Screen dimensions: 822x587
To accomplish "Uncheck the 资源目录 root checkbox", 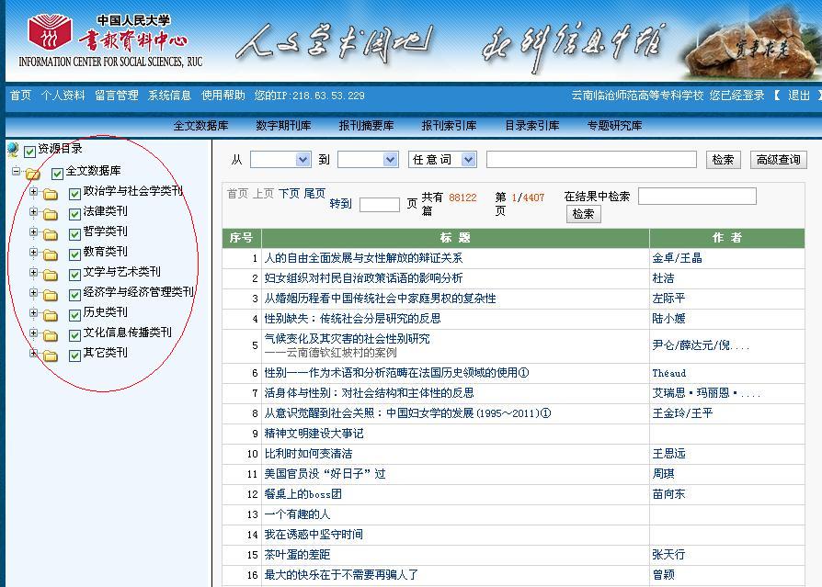I will coord(30,150).
